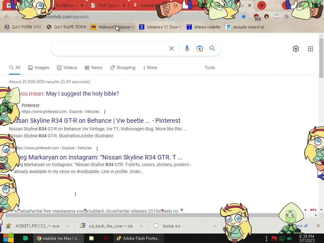Click the 'May I suggest the holy bible?' suggestion
The height and width of the screenshot is (243, 324).
tap(83, 94)
